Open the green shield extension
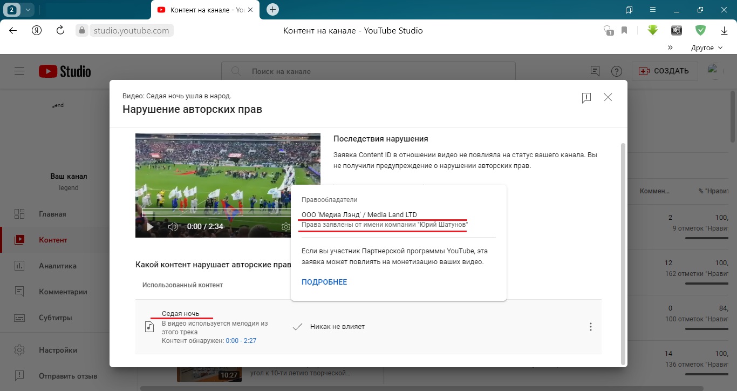The height and width of the screenshot is (391, 737). 700,30
